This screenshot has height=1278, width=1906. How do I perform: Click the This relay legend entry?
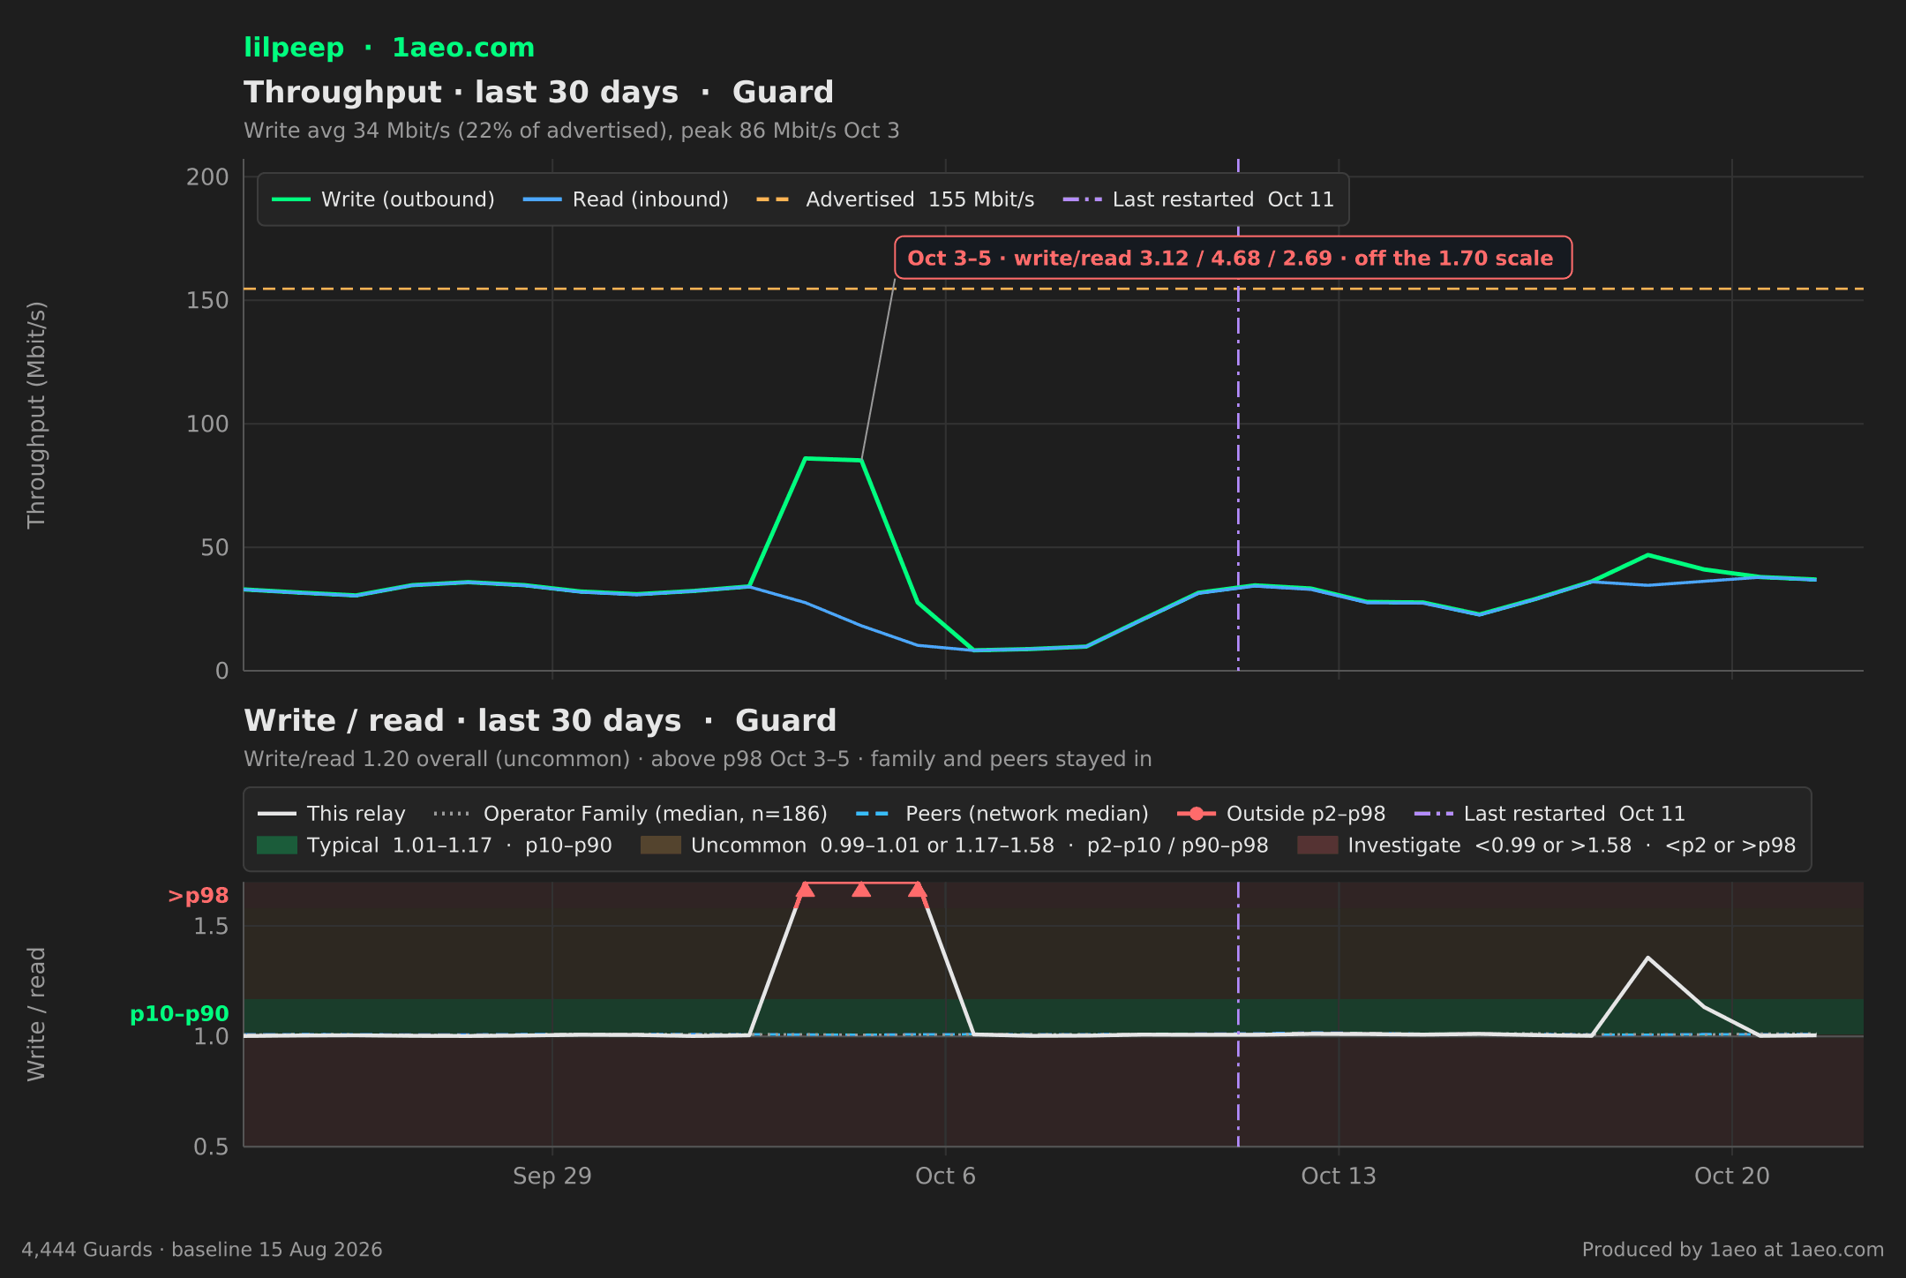(332, 814)
